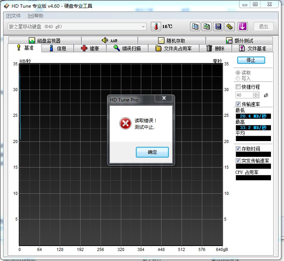Open the [H]帮助 menu
The width and height of the screenshot is (284, 261).
point(35,16)
